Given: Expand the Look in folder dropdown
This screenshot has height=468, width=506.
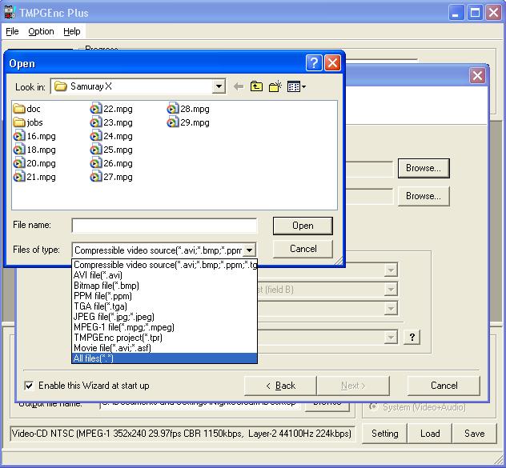Looking at the screenshot, I should pyautogui.click(x=219, y=86).
